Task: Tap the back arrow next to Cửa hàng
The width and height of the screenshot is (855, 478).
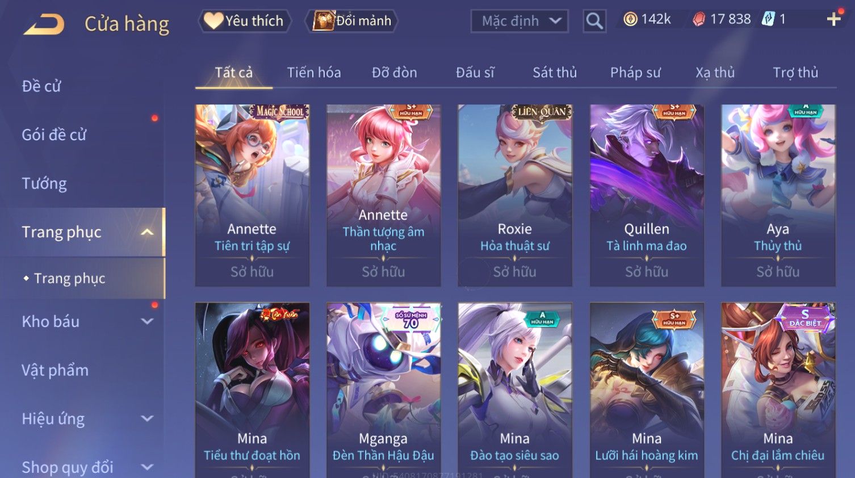Action: coord(44,24)
